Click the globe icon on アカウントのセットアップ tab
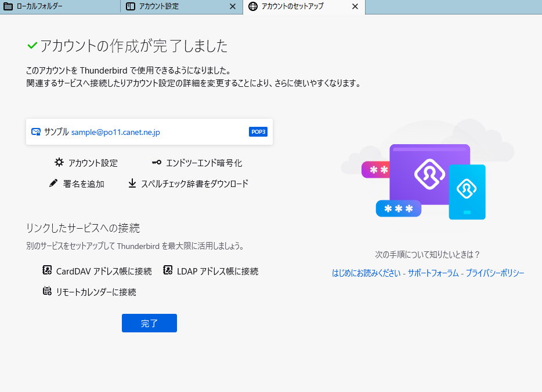The width and height of the screenshot is (542, 392). (253, 6)
